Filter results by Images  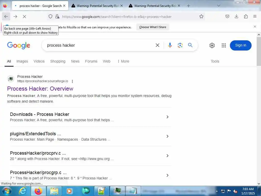pos(22,61)
